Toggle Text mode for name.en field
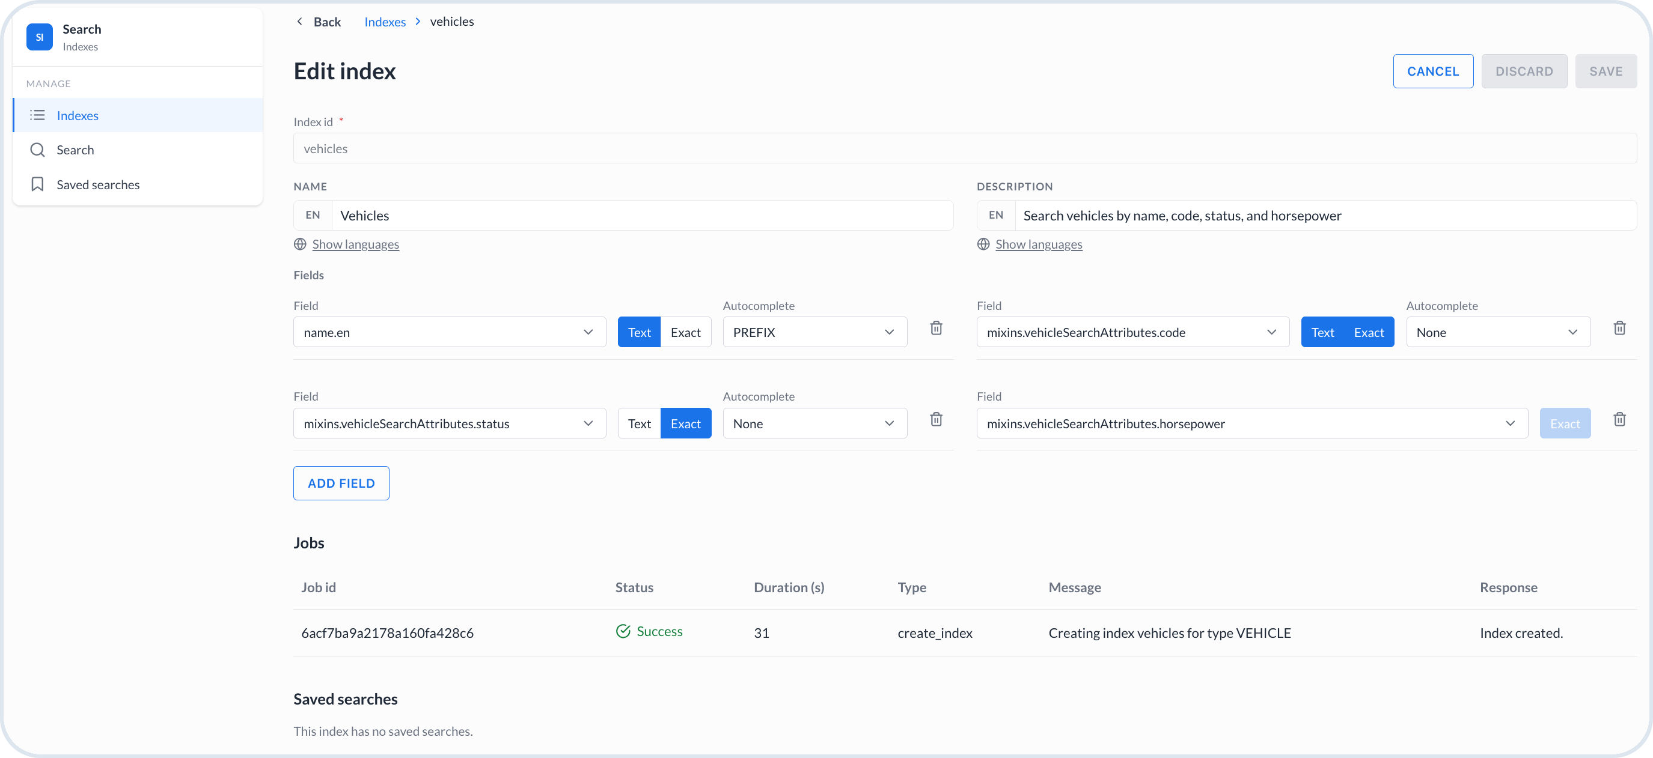The width and height of the screenshot is (1653, 758). [639, 332]
